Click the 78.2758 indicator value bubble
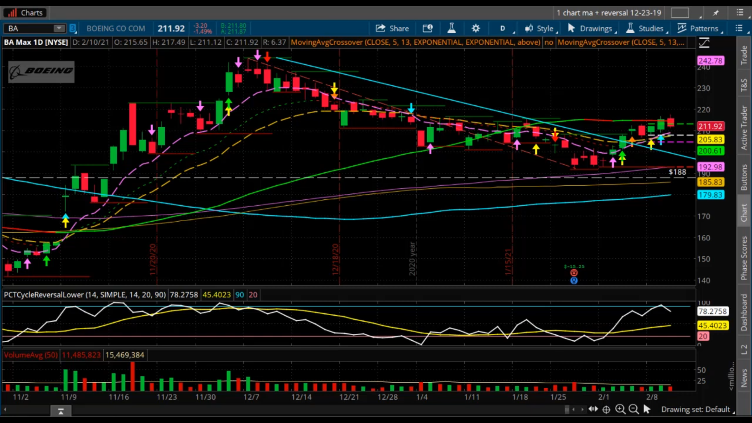 (712, 311)
